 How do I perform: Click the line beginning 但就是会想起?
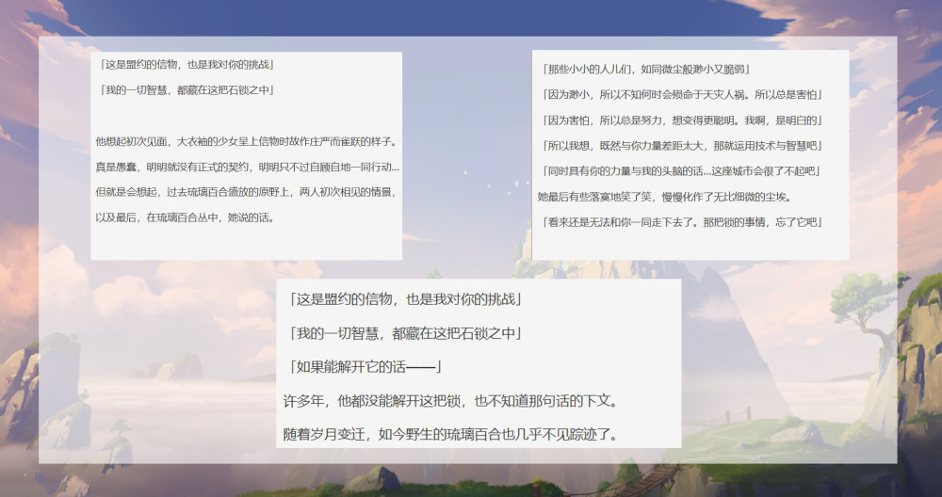coord(245,192)
